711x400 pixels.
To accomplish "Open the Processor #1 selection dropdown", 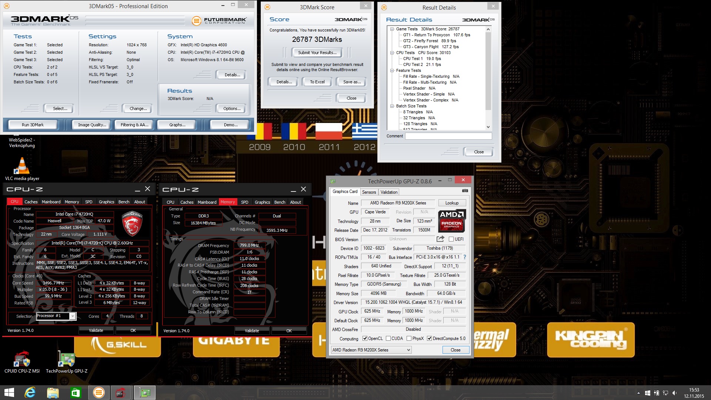I will pyautogui.click(x=56, y=316).
